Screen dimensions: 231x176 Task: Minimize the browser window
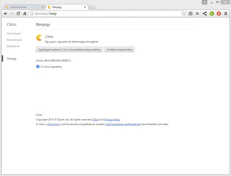pos(212,2)
